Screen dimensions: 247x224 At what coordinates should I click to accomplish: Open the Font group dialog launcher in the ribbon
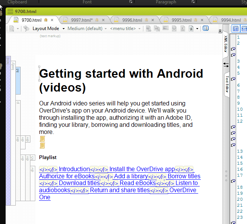[131, 2]
